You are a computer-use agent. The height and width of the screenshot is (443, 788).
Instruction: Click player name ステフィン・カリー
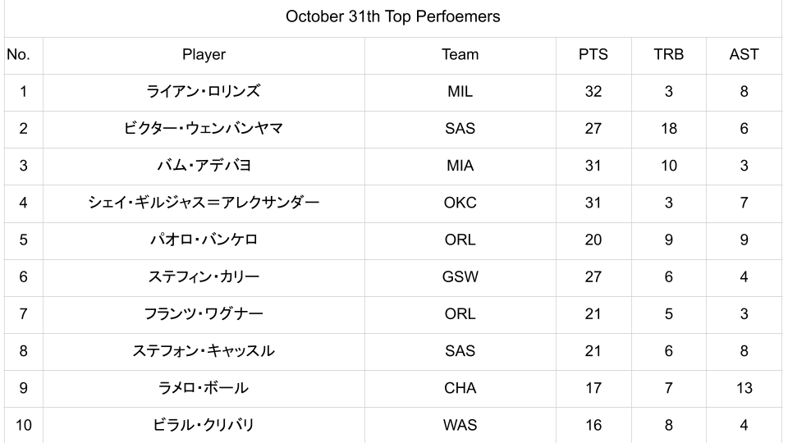[204, 277]
